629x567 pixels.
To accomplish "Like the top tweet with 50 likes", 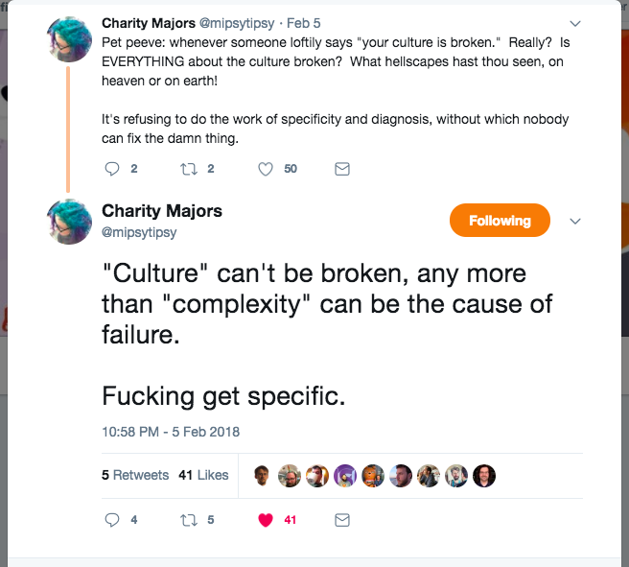I will click(x=267, y=169).
